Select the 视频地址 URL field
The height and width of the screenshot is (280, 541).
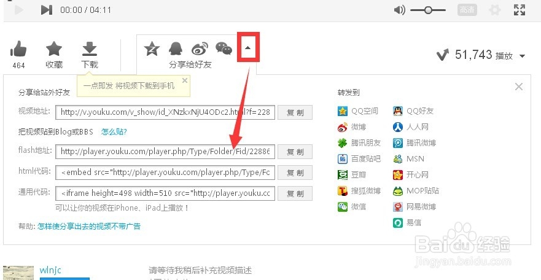pyautogui.click(x=165, y=112)
